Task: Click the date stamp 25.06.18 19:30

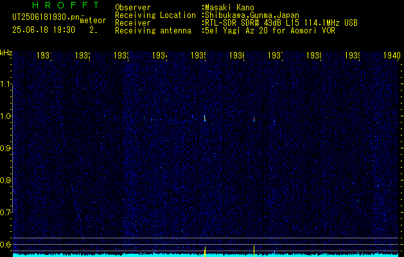Action: [x=44, y=30]
